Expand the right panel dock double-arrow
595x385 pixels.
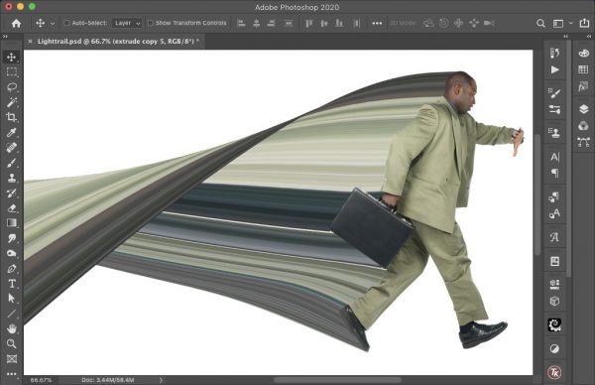(x=589, y=37)
